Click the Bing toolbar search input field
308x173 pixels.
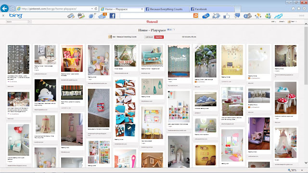click(x=156, y=16)
